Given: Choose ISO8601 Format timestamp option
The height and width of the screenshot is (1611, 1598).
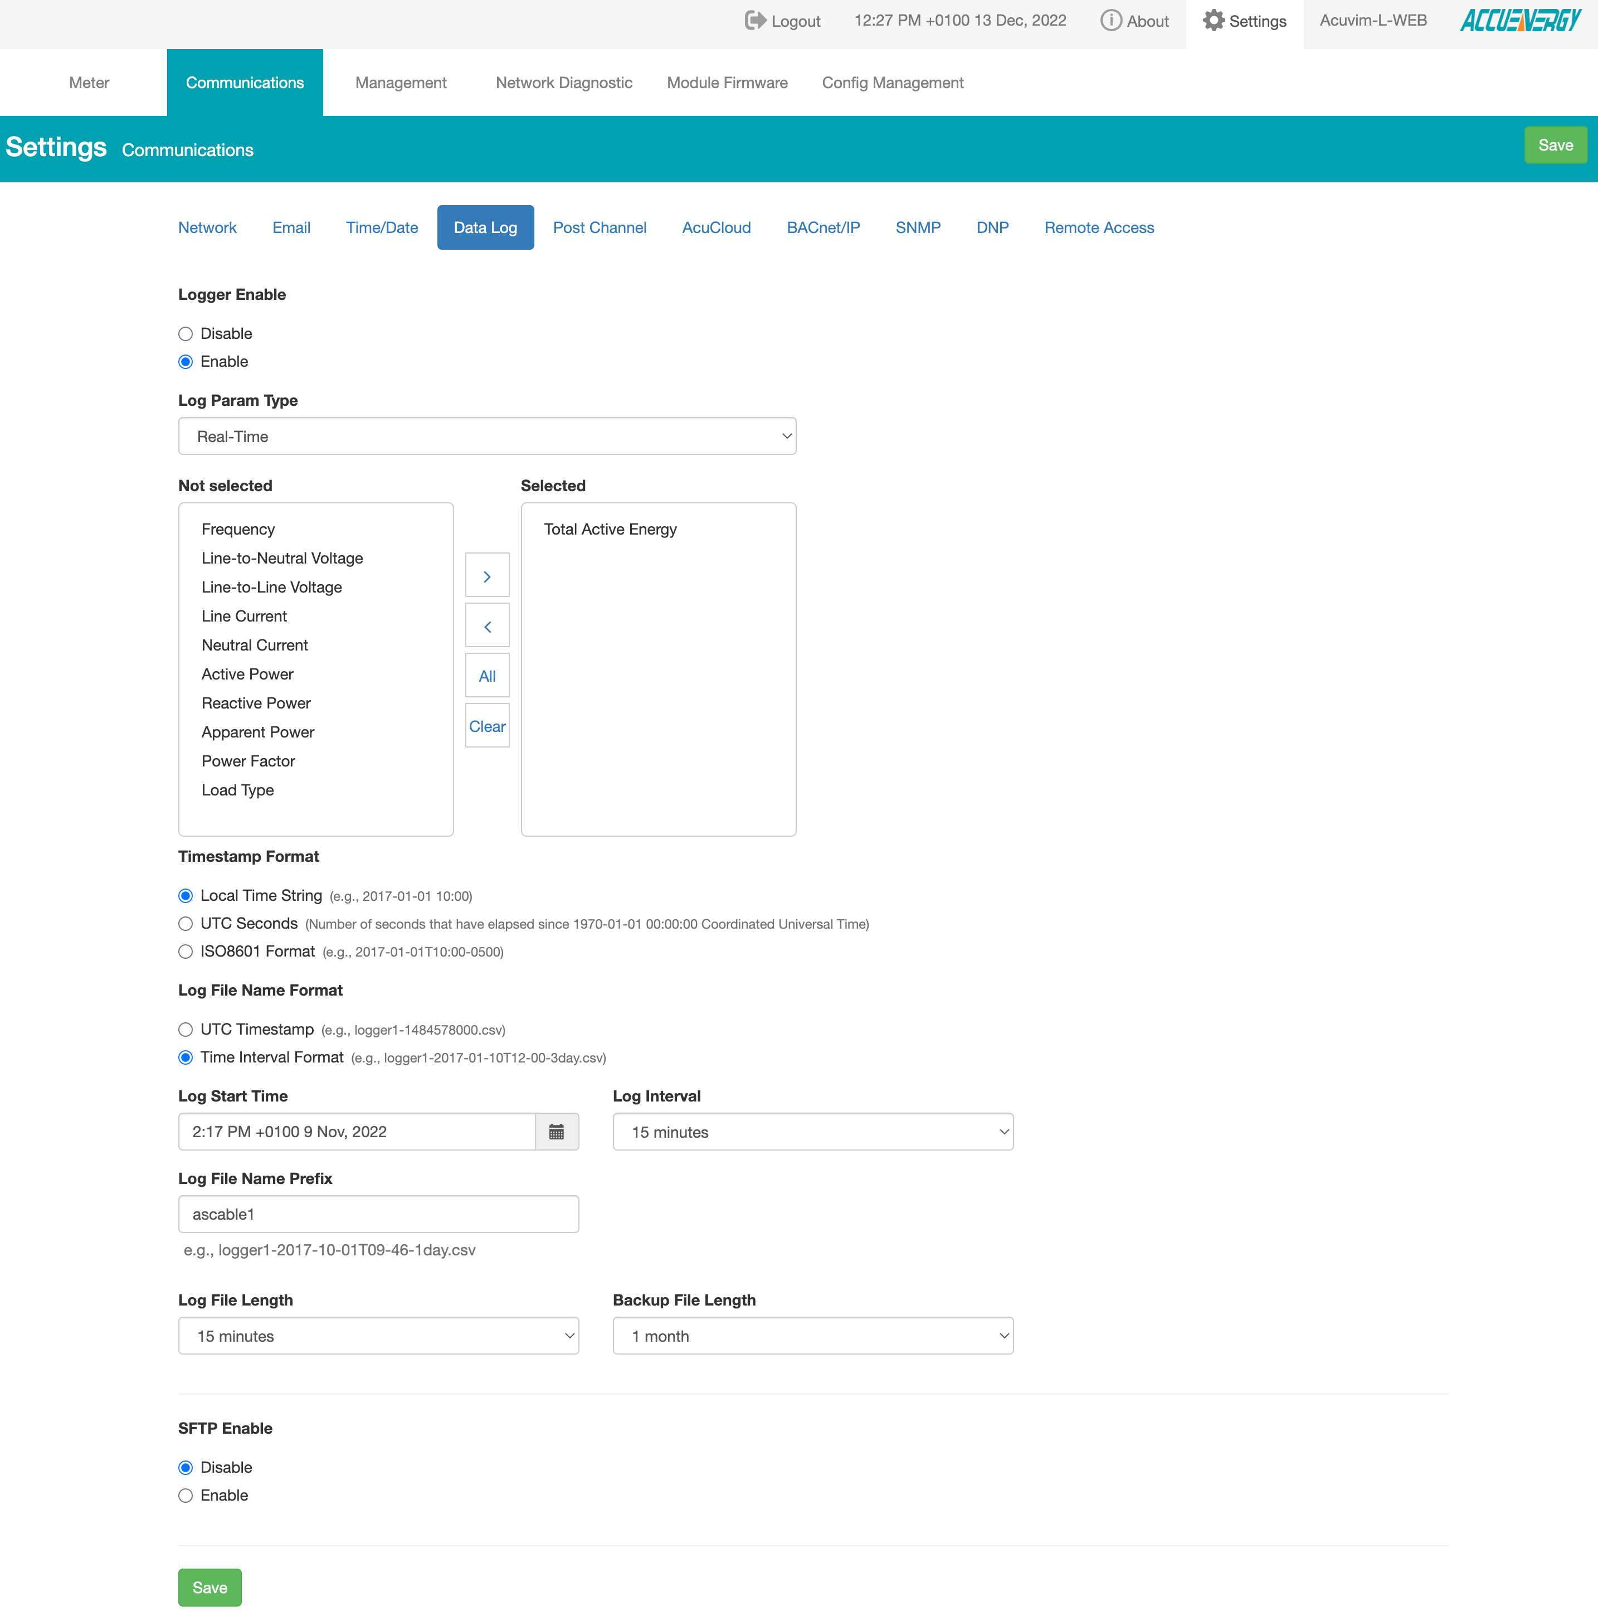Looking at the screenshot, I should point(186,952).
